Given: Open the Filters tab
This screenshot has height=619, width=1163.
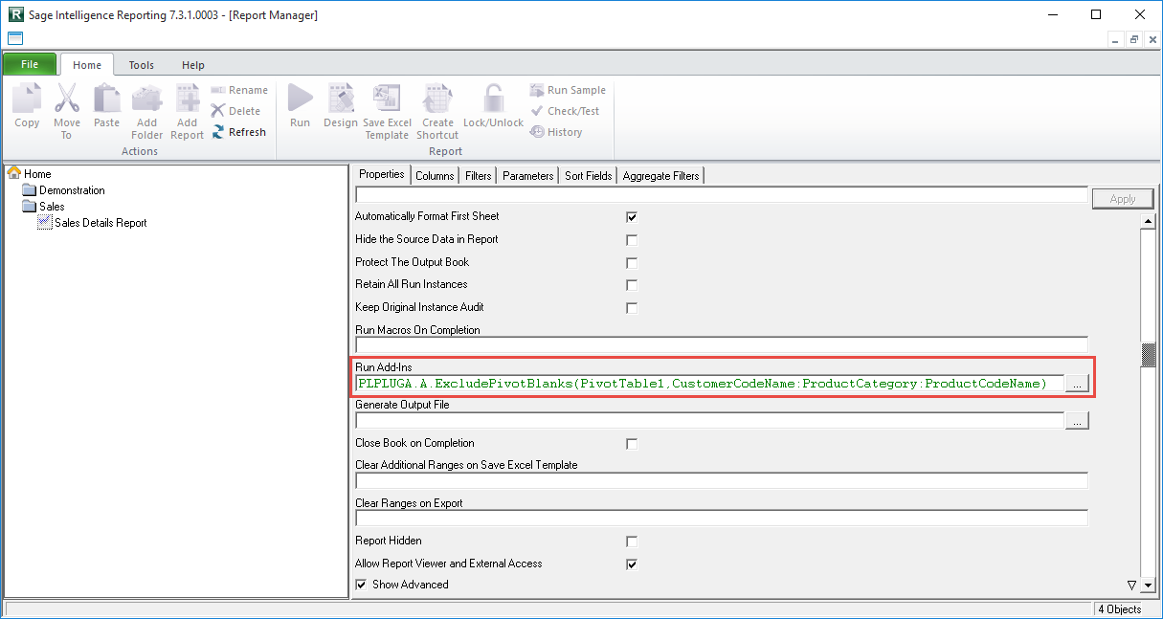Looking at the screenshot, I should [x=479, y=176].
